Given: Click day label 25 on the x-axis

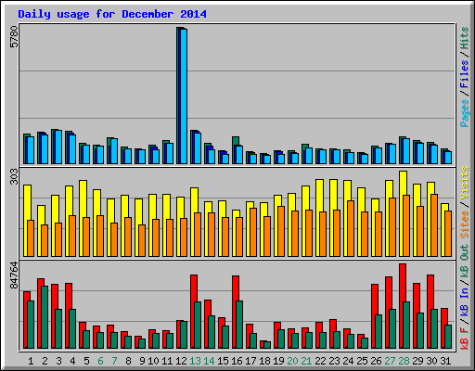Looking at the screenshot, I should click(362, 361).
